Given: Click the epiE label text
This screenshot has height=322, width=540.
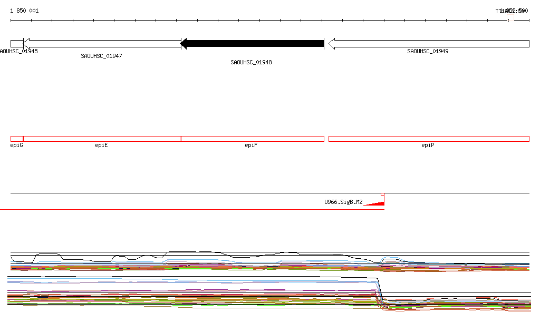Looking at the screenshot, I should coord(101,145).
